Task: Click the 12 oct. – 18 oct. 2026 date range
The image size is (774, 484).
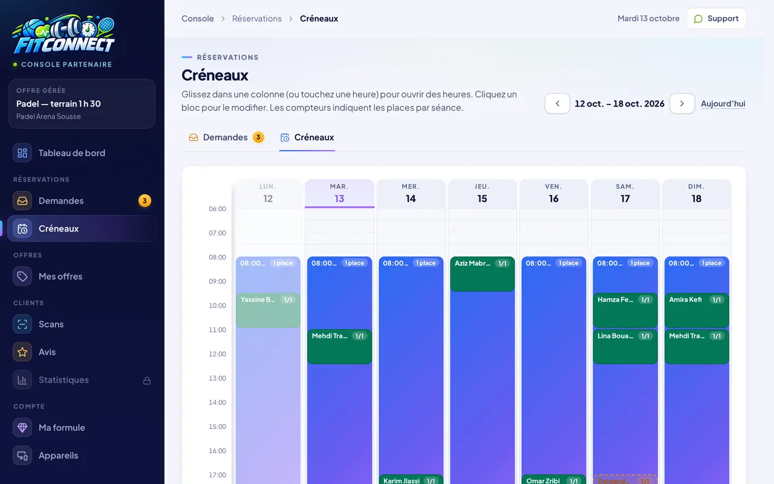Action: 620,103
